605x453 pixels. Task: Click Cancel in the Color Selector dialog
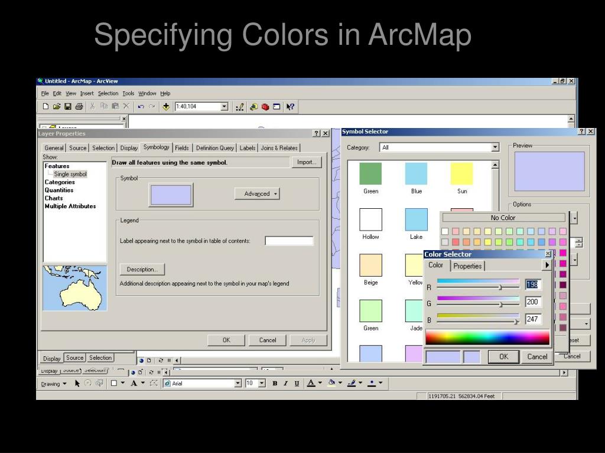(537, 357)
